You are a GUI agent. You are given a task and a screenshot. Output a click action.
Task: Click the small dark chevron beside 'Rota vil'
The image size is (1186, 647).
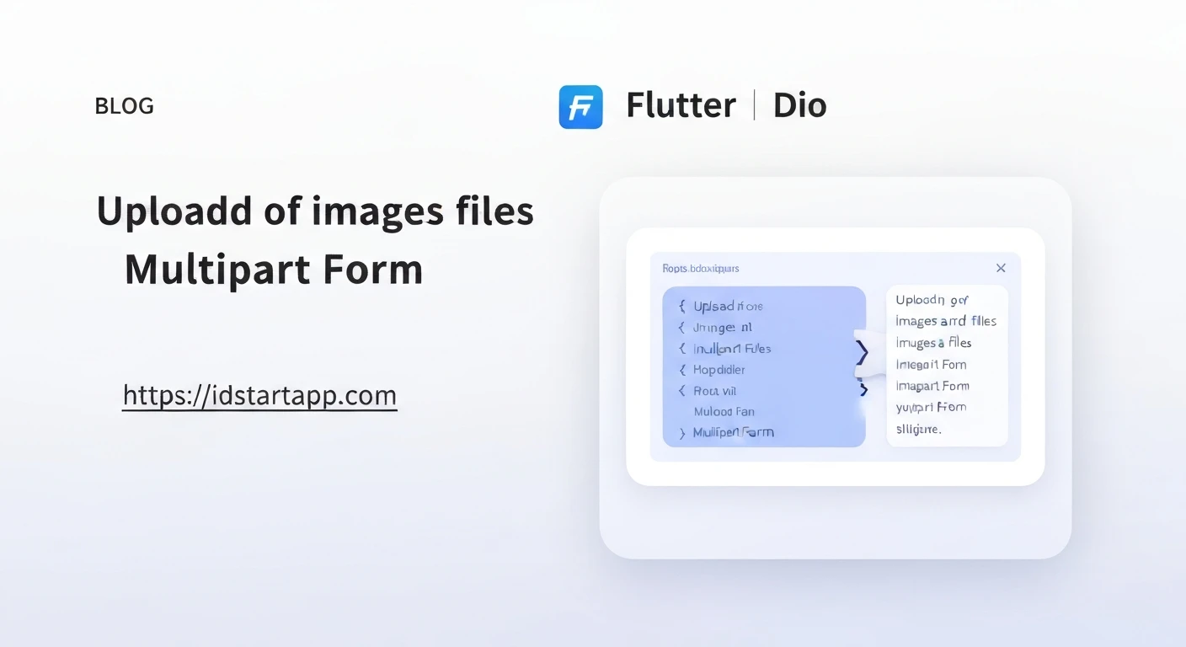click(863, 390)
